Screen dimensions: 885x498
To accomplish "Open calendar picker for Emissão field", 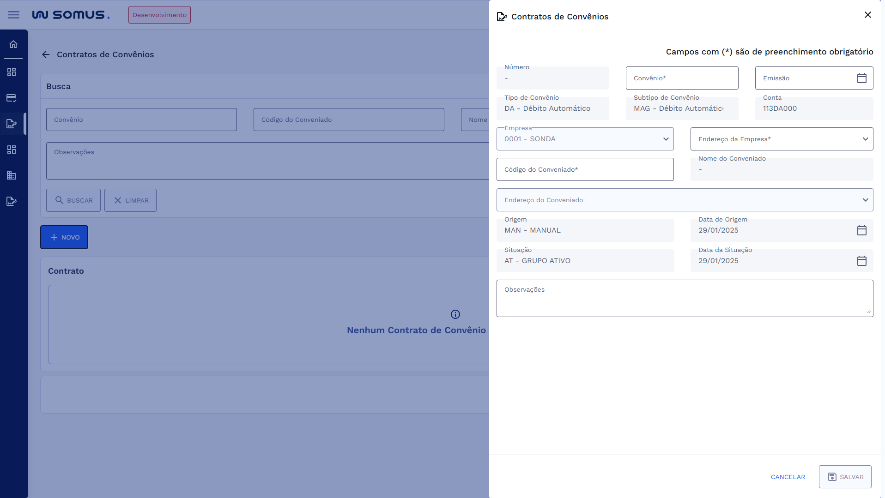I will [861, 78].
